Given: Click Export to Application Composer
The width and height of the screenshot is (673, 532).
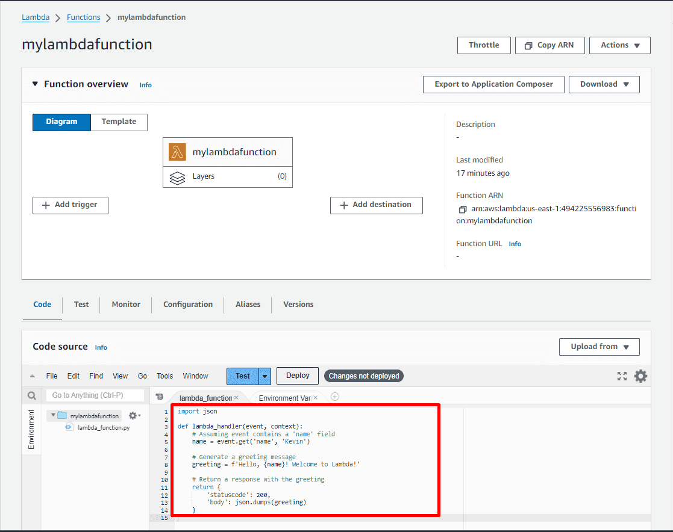Looking at the screenshot, I should pyautogui.click(x=493, y=84).
